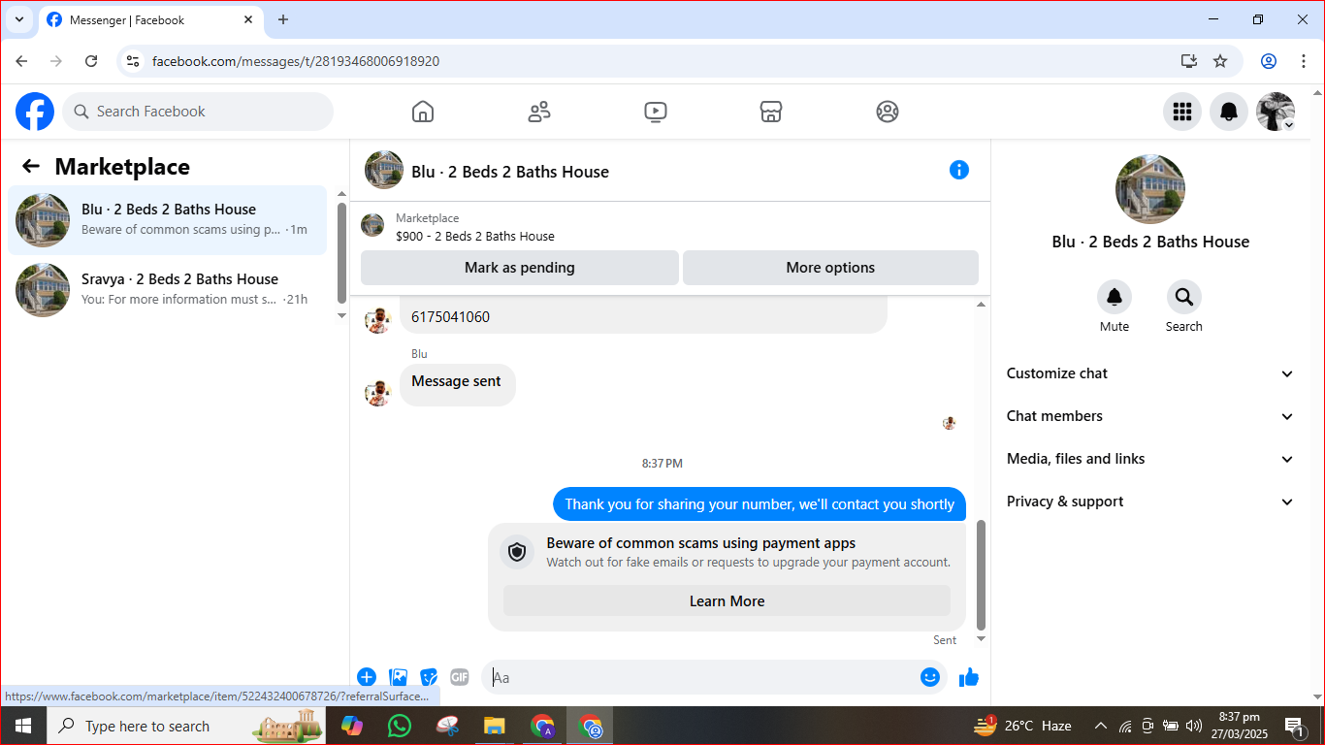Click the taskbar volume icon
1325x745 pixels.
click(x=1193, y=726)
